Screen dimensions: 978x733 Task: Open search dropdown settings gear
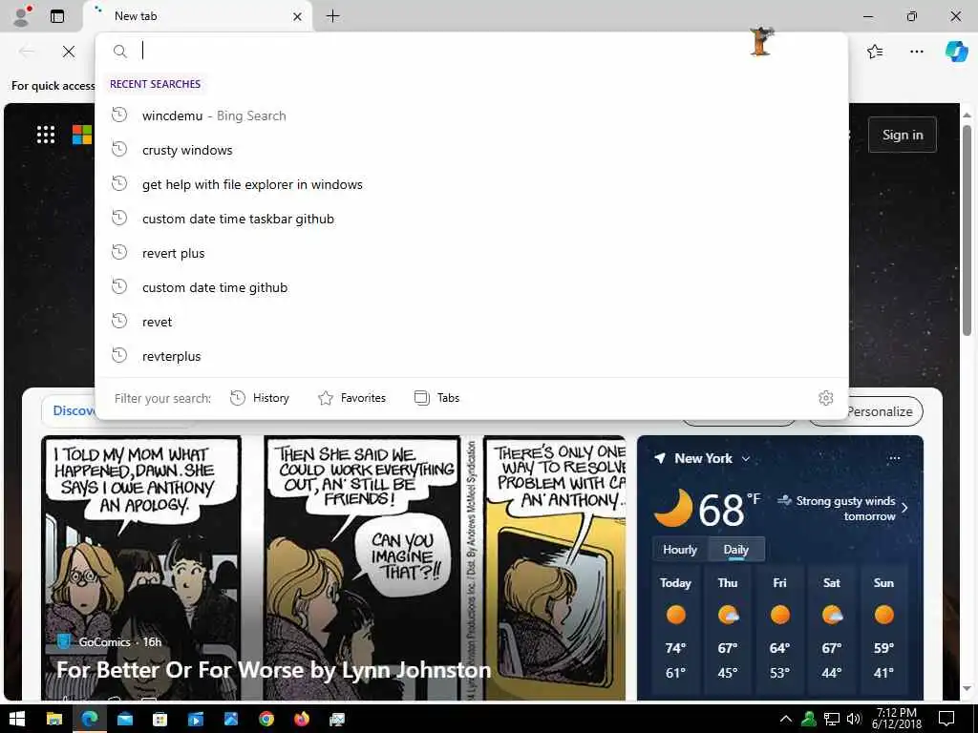pyautogui.click(x=826, y=398)
